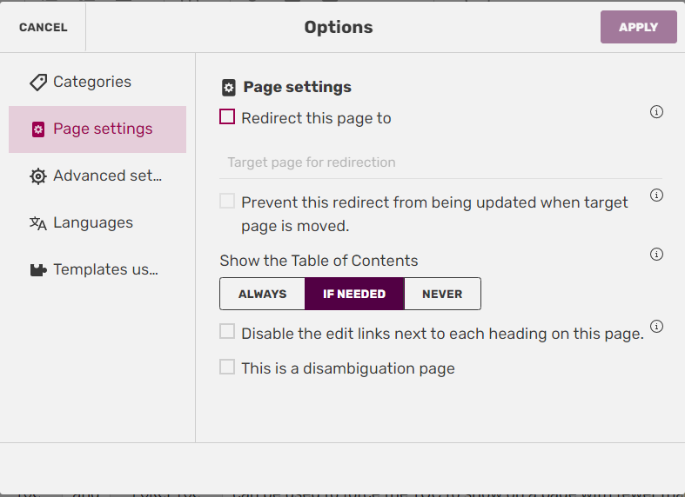This screenshot has width=685, height=497.
Task: Select ALWAYS for Table of Contents
Action: 262,294
